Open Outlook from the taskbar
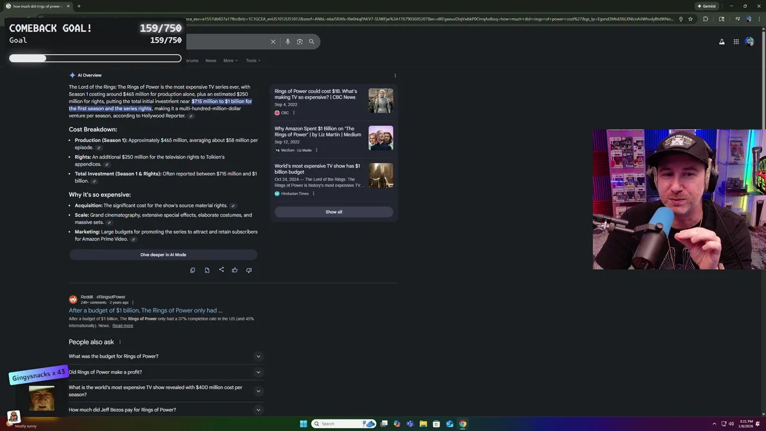Screen dimensions: 766x431 (449, 424)
